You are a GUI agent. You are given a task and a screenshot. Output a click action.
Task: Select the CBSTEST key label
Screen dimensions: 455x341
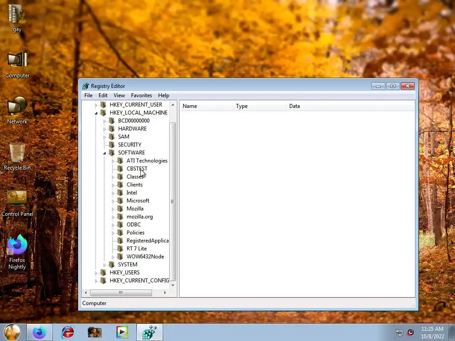point(137,169)
